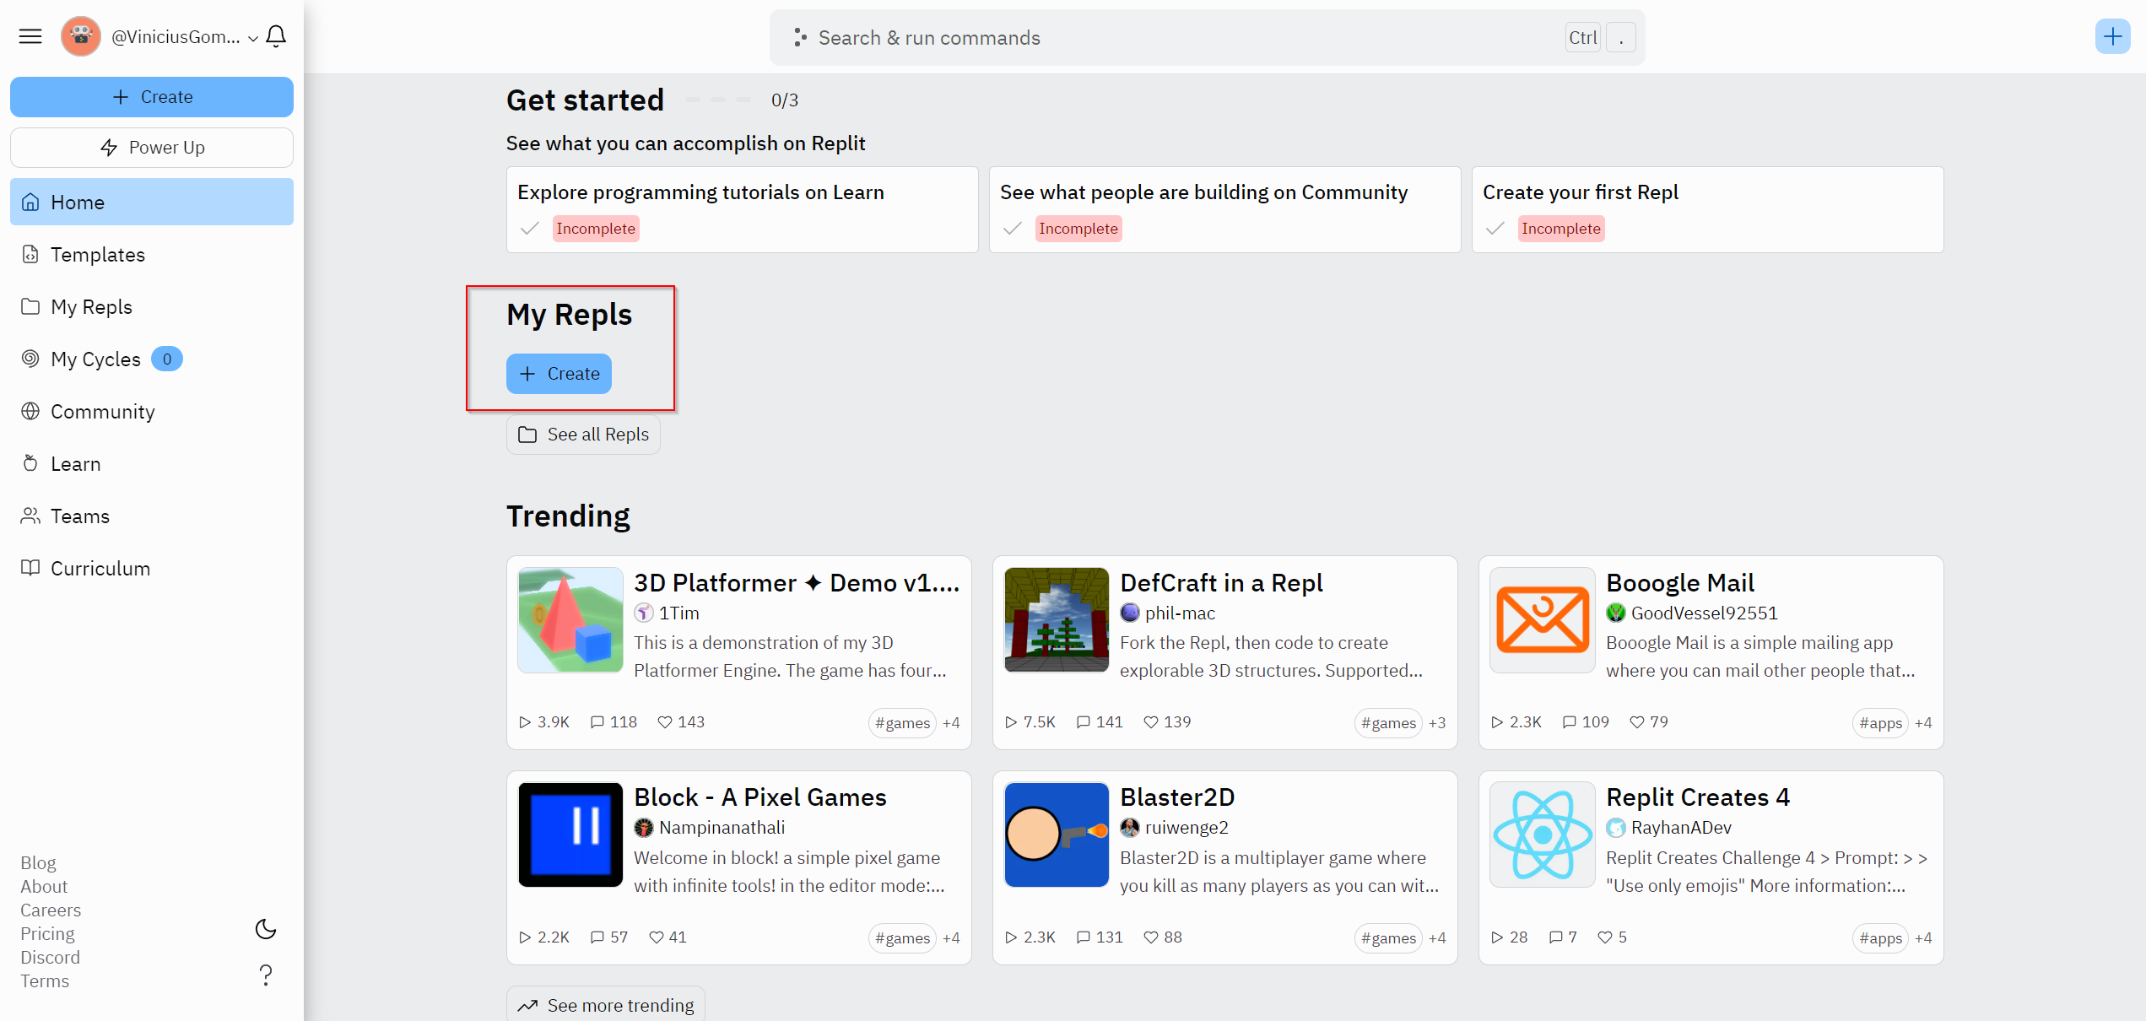Click the user avatar picture

81,36
